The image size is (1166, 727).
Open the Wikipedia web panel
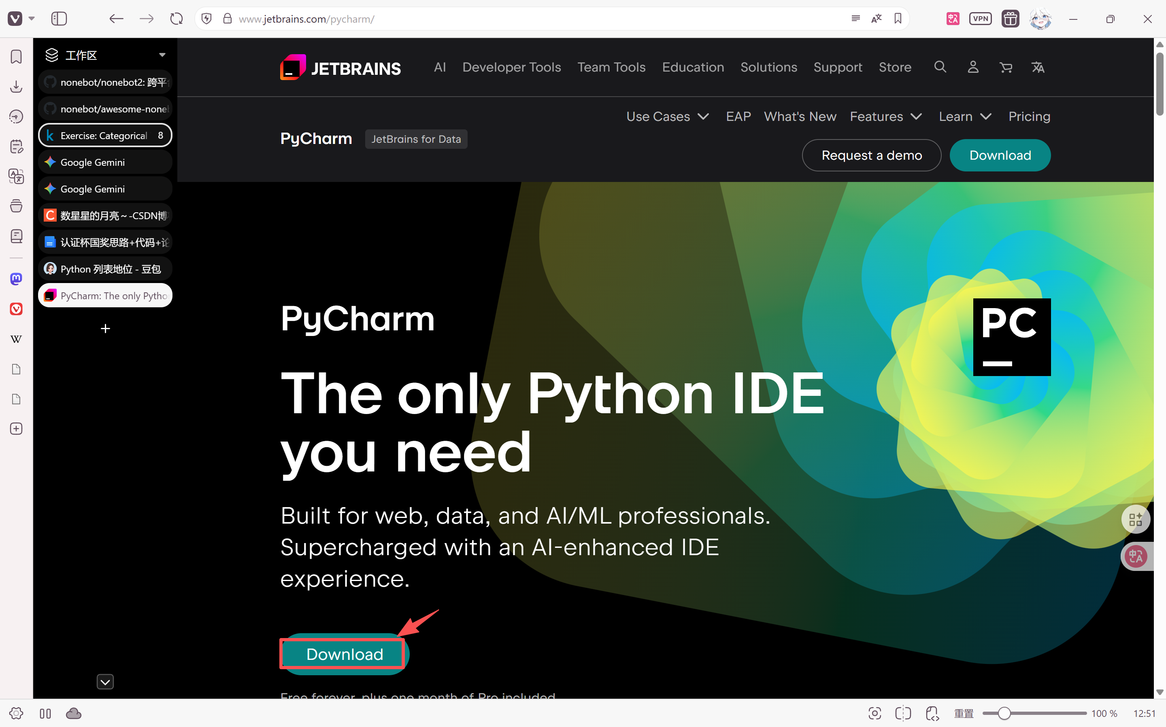pos(16,339)
